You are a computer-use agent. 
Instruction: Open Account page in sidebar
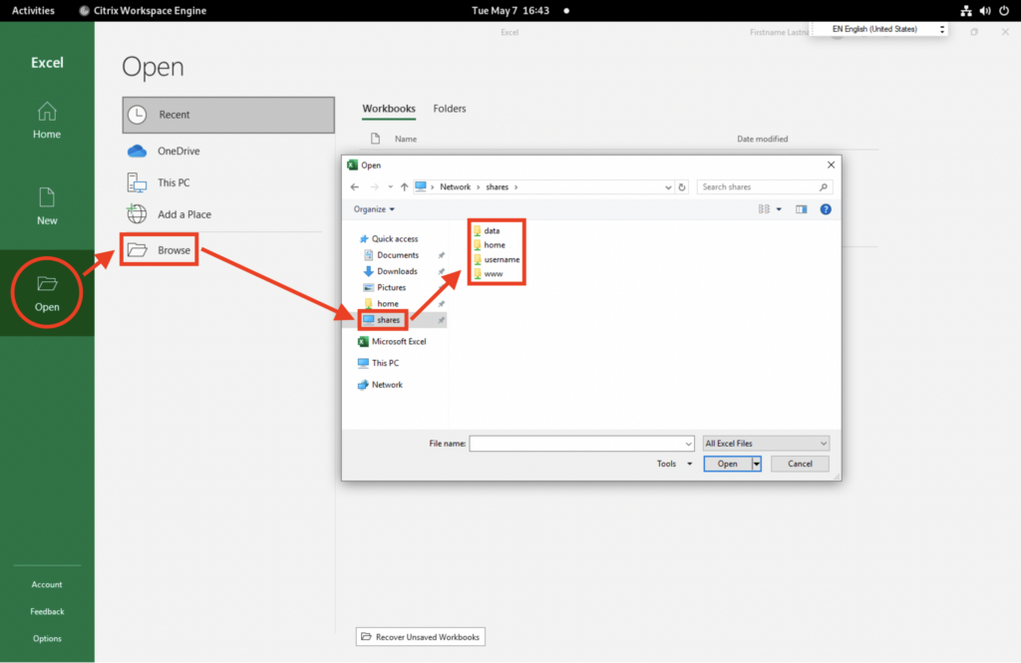(x=47, y=585)
